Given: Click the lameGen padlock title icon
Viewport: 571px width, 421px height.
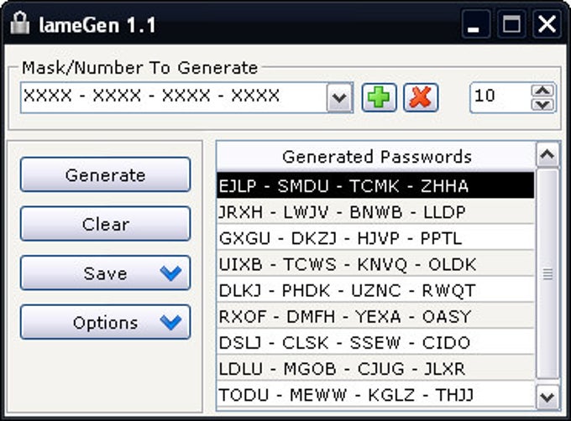Looking at the screenshot, I should click(19, 23).
